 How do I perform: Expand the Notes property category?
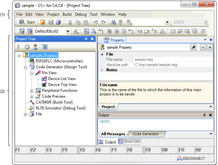(x=102, y=70)
